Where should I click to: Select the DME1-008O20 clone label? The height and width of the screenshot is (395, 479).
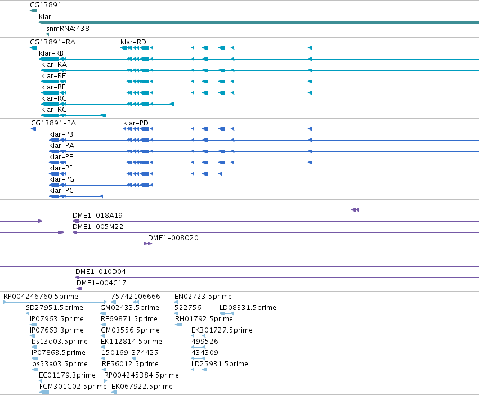pos(173,238)
